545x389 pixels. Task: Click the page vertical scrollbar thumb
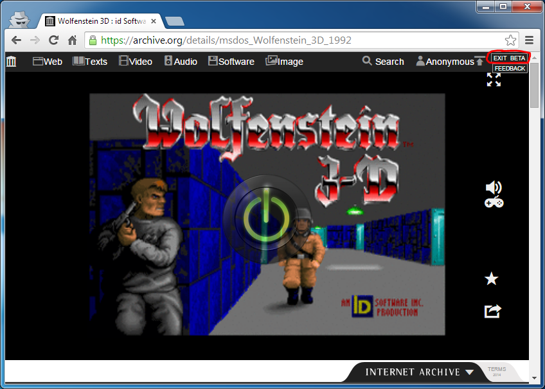point(535,85)
